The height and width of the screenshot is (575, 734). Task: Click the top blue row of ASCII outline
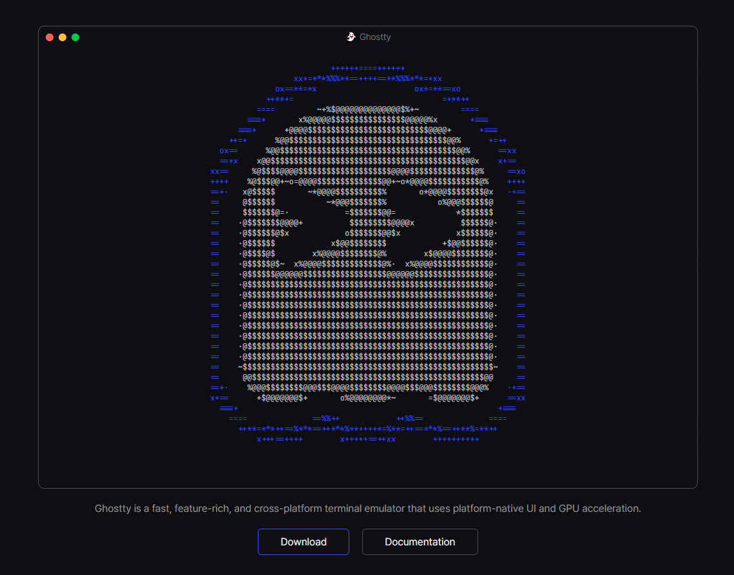point(367,68)
